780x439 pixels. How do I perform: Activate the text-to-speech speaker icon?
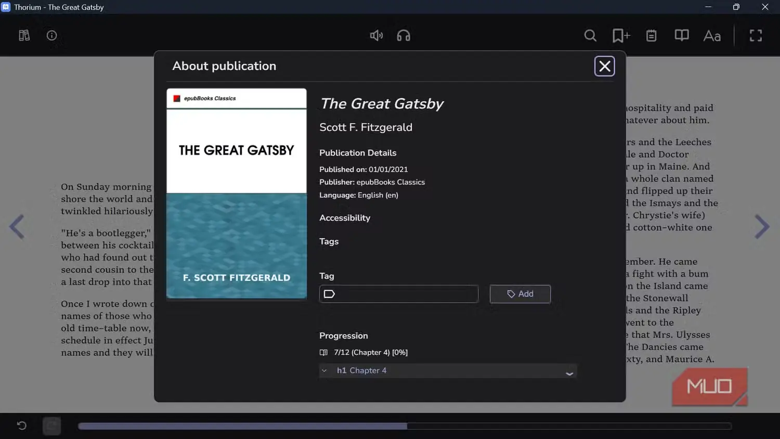[376, 35]
